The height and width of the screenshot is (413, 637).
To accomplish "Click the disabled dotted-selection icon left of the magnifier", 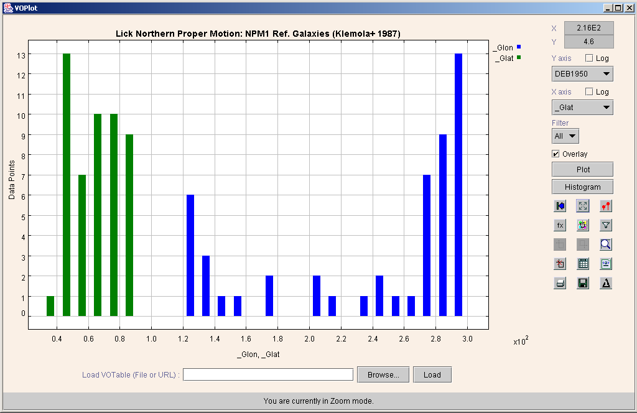I will [582, 244].
